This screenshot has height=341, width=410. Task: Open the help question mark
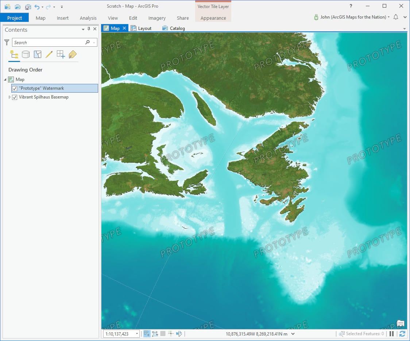[351, 6]
